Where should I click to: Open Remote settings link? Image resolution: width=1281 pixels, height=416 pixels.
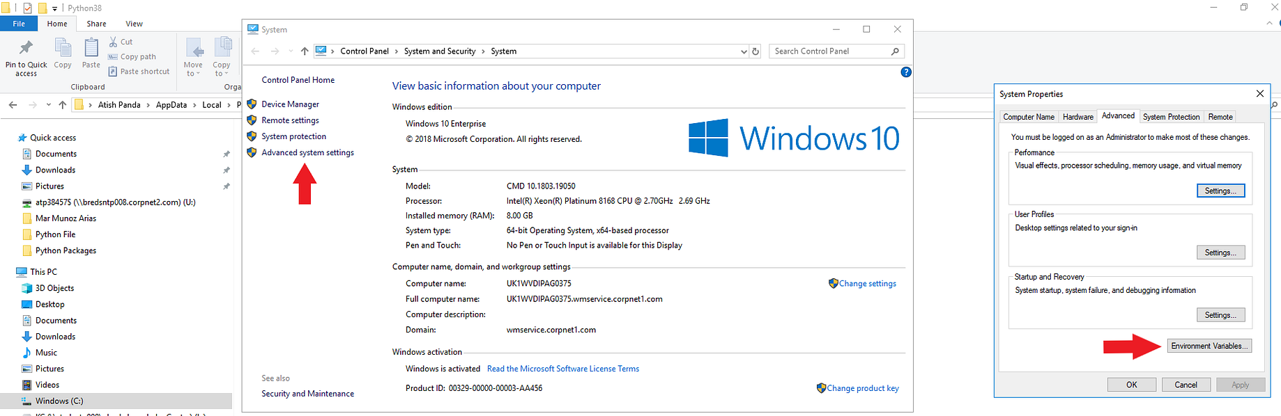coord(290,120)
